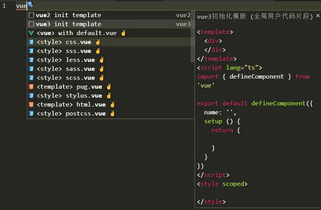Click the CSS icon beside postcss.vue
321x210 pixels.
31,113
